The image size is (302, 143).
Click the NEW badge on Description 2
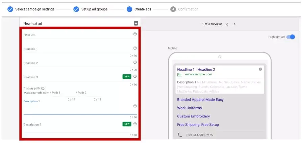pyautogui.click(x=127, y=124)
